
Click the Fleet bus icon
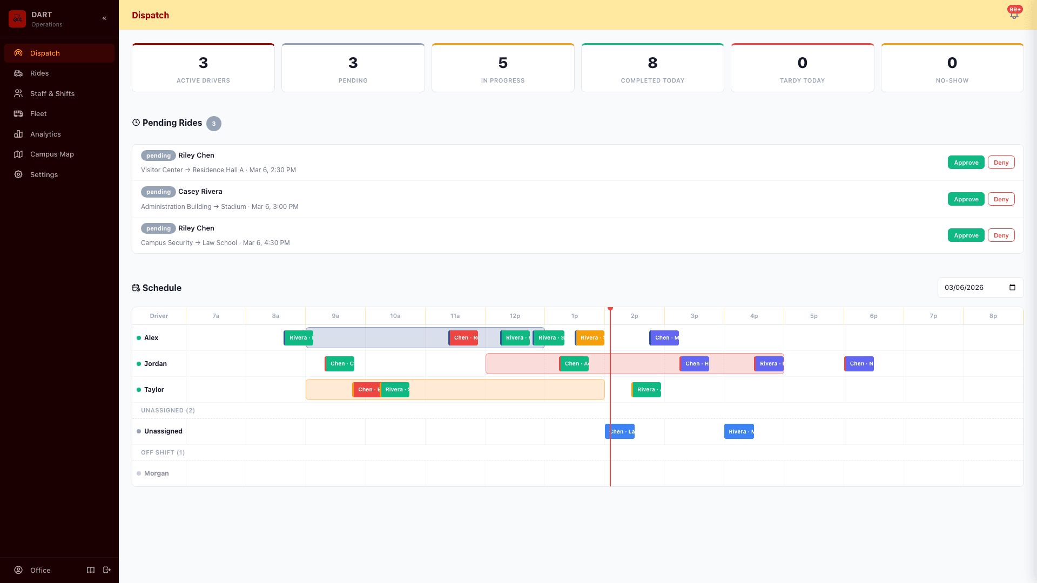(x=19, y=113)
